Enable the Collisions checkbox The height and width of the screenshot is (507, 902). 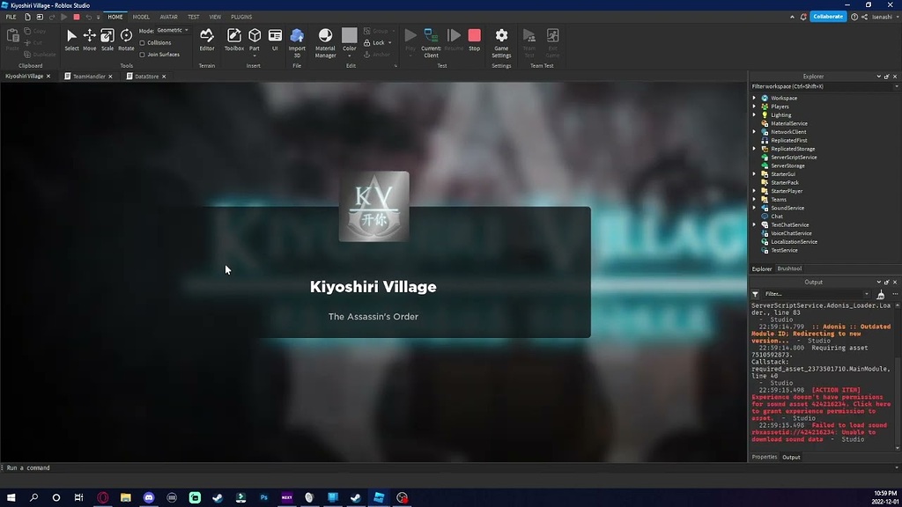tap(142, 43)
